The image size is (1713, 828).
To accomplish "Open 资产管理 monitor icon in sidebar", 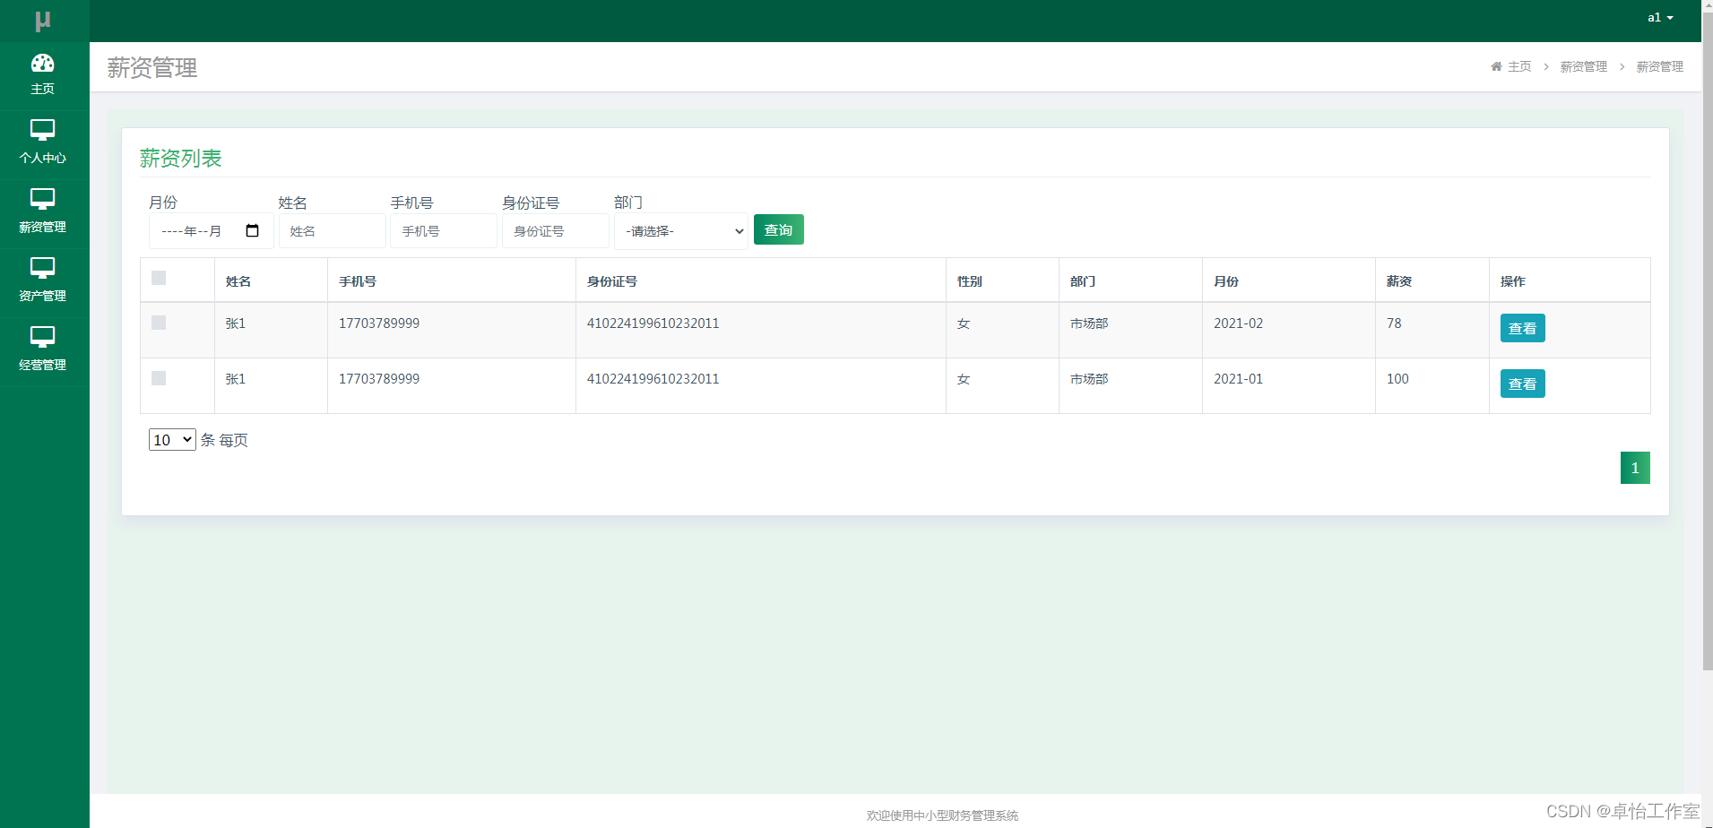I will 43,269.
